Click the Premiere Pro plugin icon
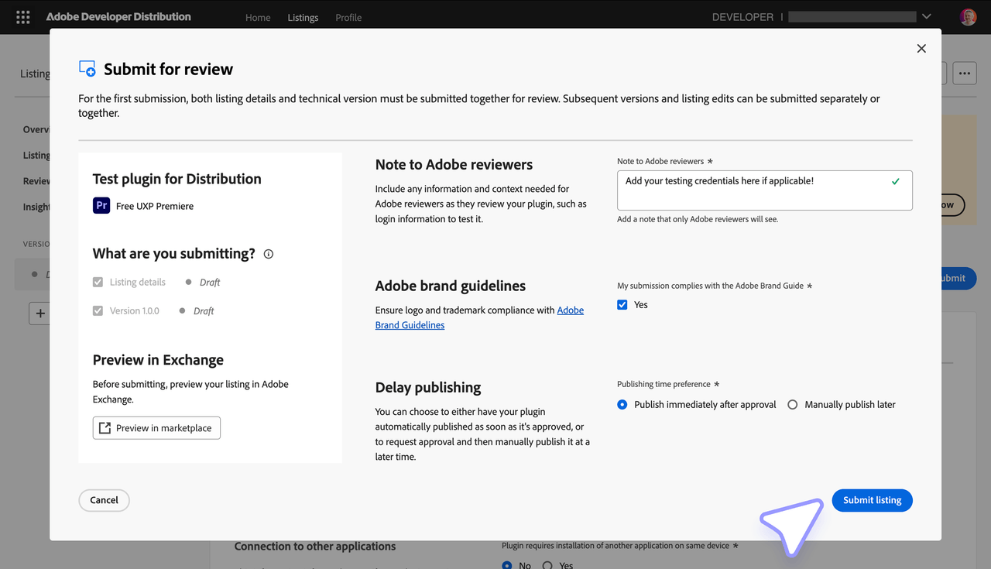Image resolution: width=991 pixels, height=569 pixels. tap(101, 205)
